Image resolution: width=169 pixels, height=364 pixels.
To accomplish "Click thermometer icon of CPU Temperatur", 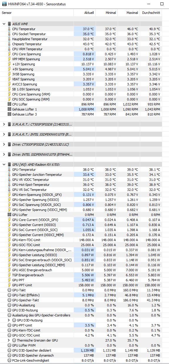I will tap(9, 29).
